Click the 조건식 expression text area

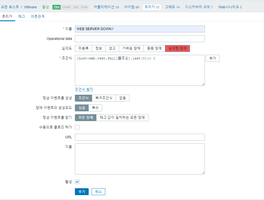pyautogui.click(x=140, y=70)
